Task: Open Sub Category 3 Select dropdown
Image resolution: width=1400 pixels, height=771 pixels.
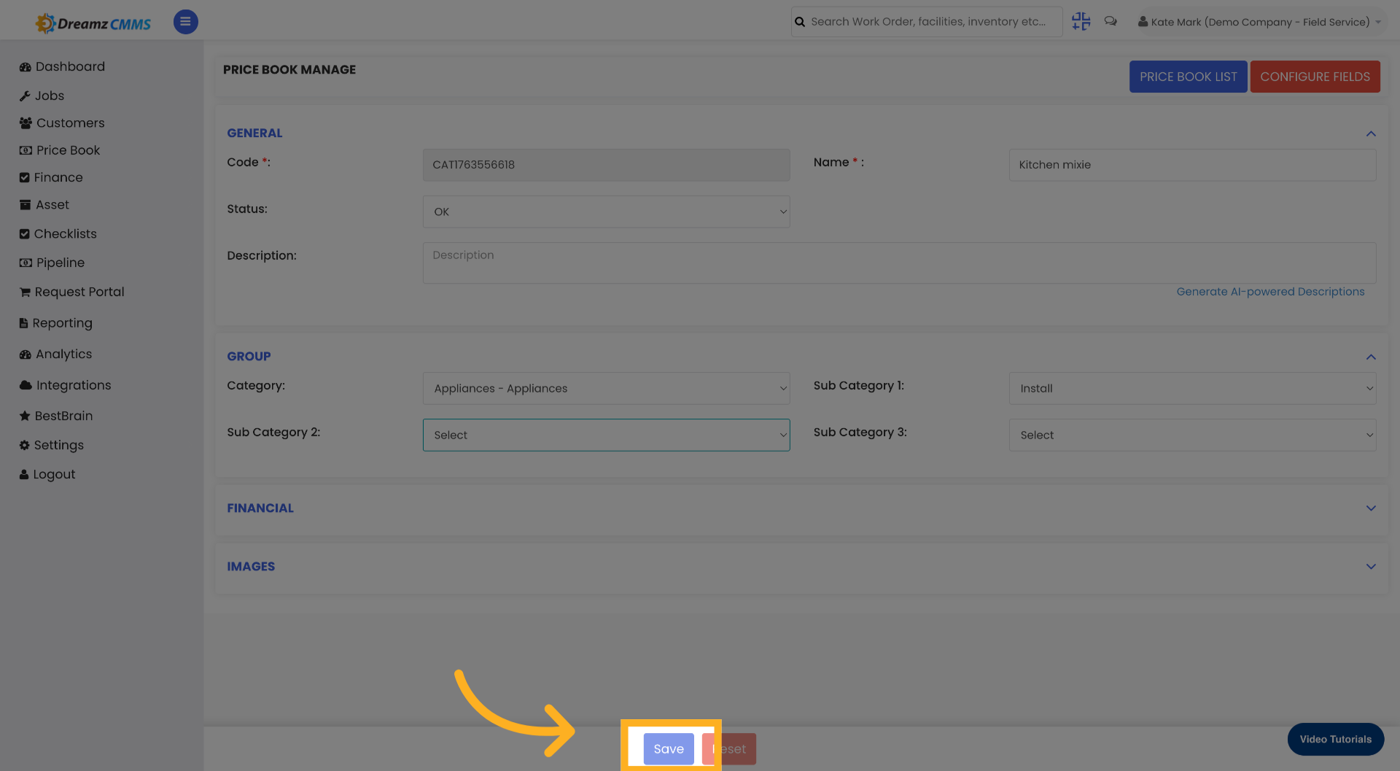Action: coord(1192,435)
